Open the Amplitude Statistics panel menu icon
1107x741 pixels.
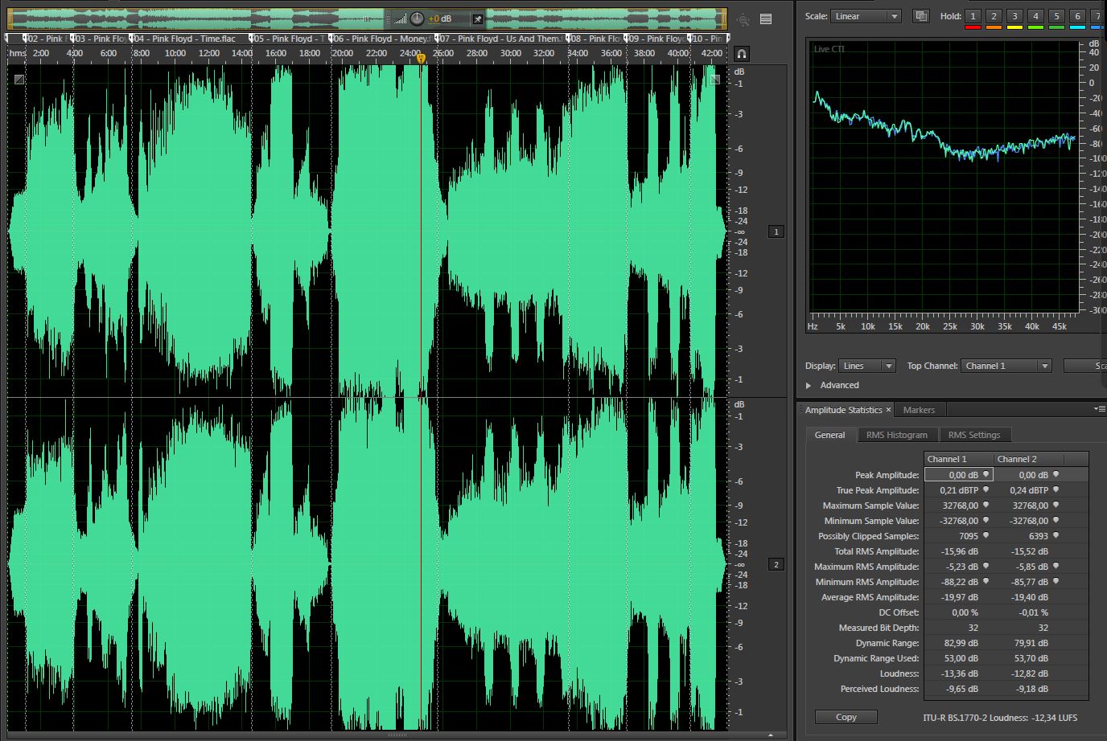(1099, 409)
